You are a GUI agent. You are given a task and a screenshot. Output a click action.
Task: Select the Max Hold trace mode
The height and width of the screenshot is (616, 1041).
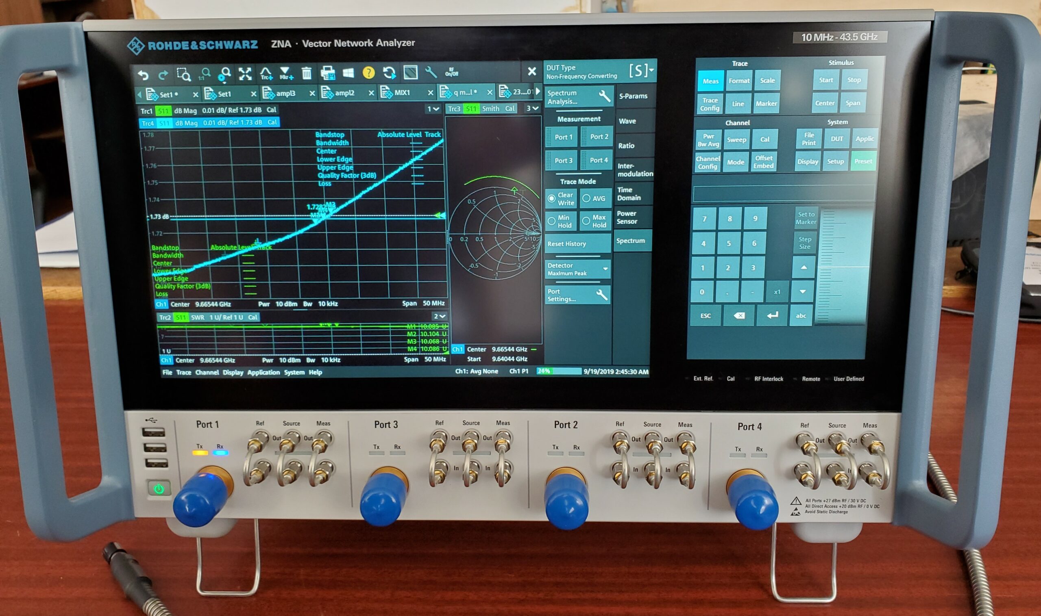[x=595, y=221]
